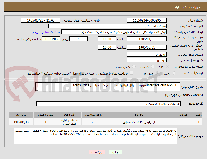Click the buyer name field شرکت نفت خزر
The height and width of the screenshot is (159, 207).
(107, 26)
